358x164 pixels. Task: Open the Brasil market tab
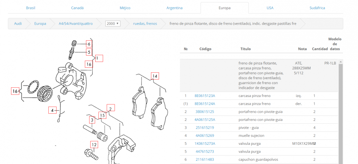coord(30,8)
